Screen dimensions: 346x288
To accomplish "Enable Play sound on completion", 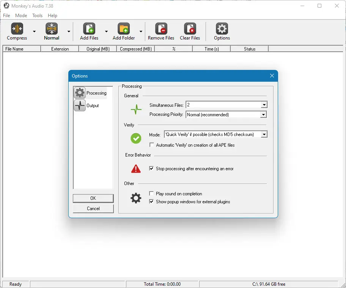I will pyautogui.click(x=151, y=194).
